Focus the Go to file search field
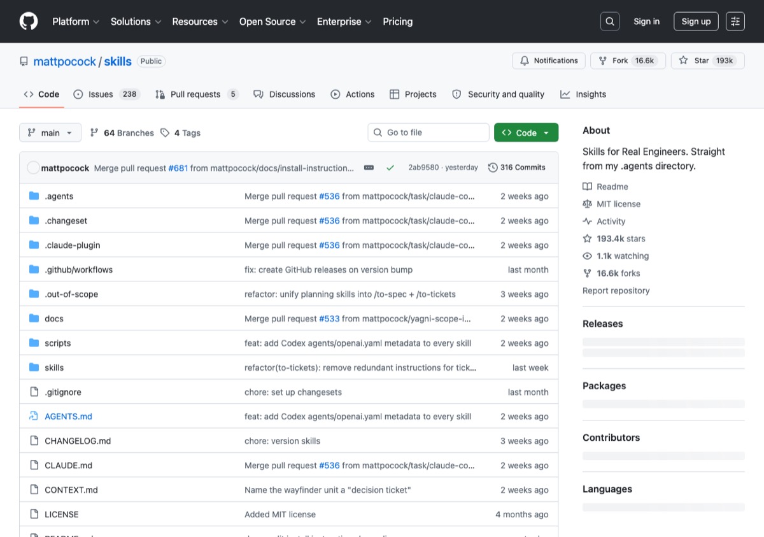The image size is (764, 537). (428, 132)
